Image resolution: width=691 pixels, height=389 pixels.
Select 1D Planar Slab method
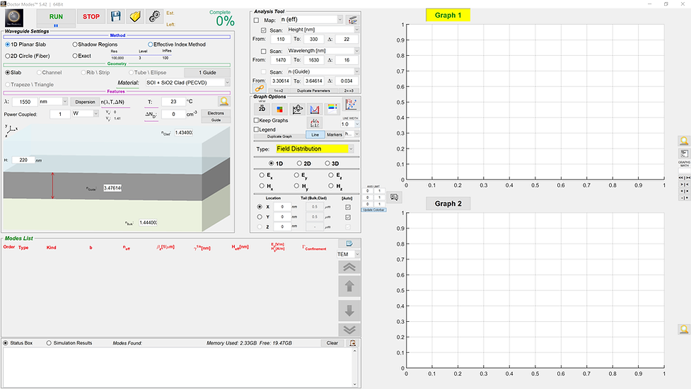point(8,45)
